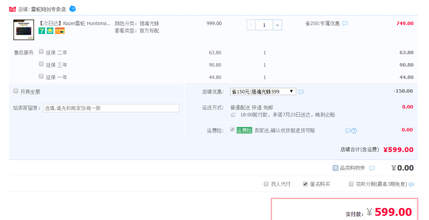Screen dimensions: 429x220
Task: Open the question mark help icon for 运费险
Action: point(354,131)
